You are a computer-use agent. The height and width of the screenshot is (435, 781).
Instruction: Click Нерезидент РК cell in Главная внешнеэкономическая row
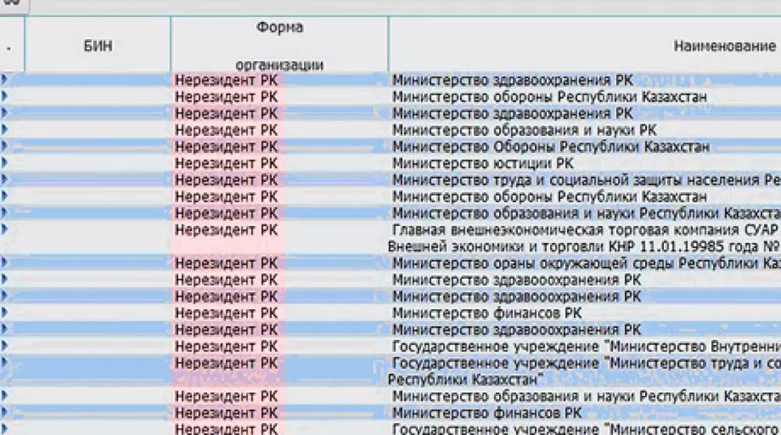226,230
